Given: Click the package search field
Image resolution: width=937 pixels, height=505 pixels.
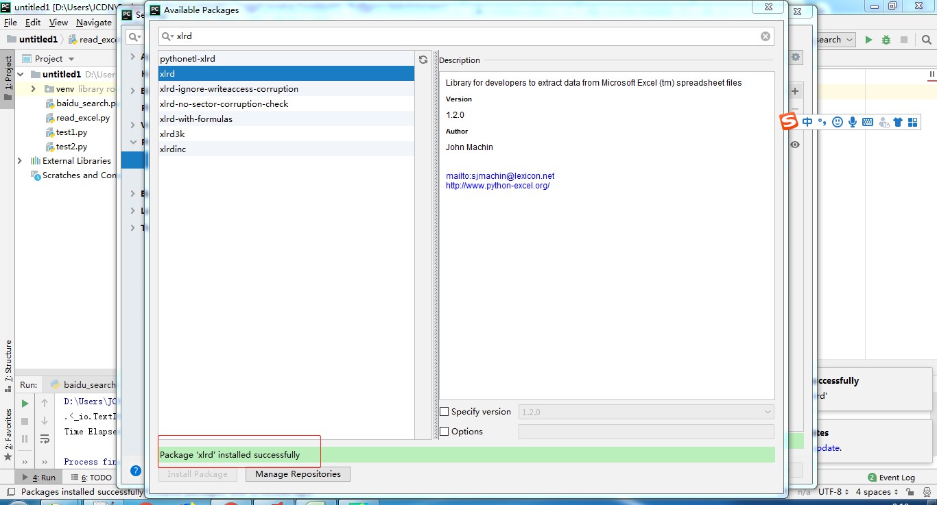Looking at the screenshot, I should 466,36.
